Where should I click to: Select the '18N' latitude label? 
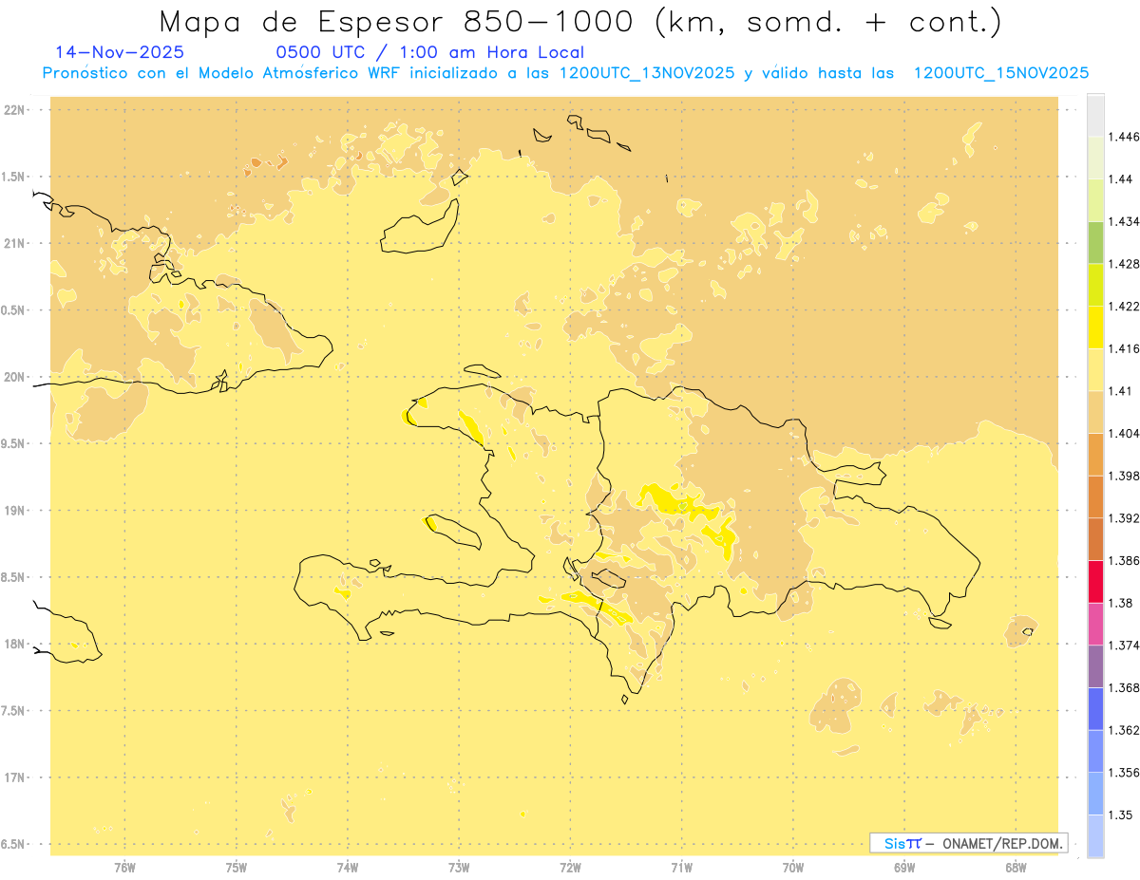coord(14,644)
